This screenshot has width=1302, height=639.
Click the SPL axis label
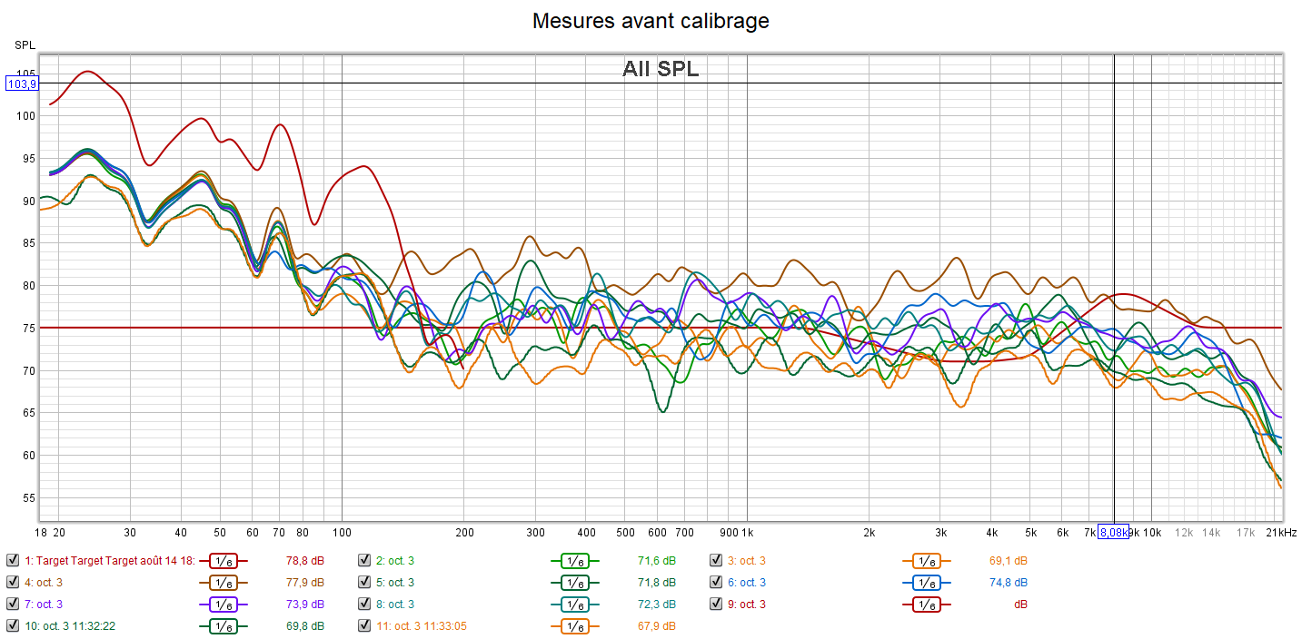click(x=24, y=44)
